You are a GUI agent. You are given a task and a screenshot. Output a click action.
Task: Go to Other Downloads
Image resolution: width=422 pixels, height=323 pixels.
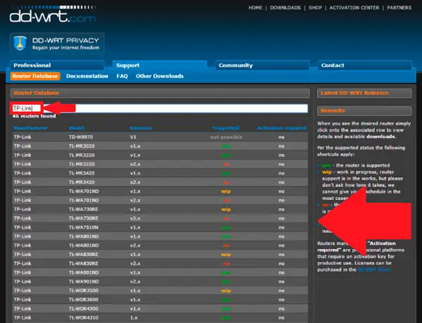pos(160,76)
